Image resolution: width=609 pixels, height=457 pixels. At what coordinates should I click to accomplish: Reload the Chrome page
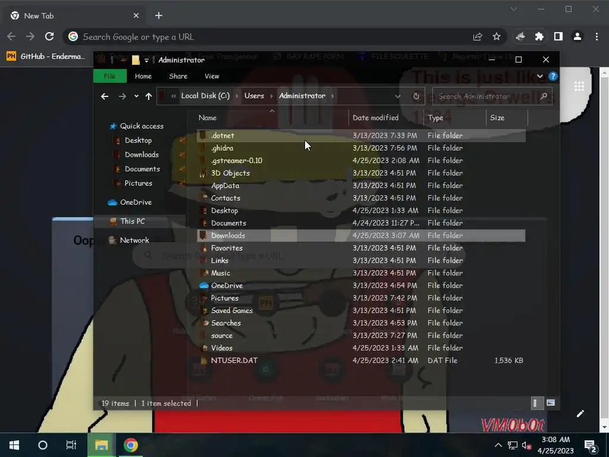tap(49, 36)
